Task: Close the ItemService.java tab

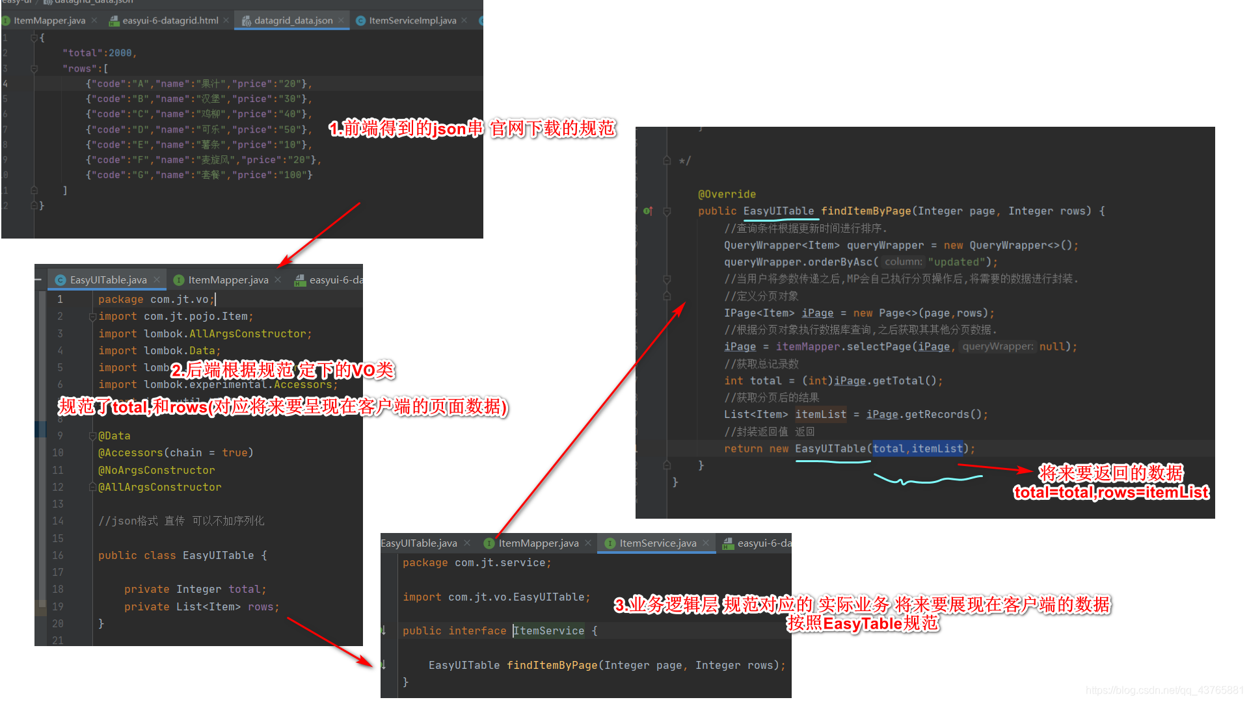Action: pyautogui.click(x=706, y=543)
